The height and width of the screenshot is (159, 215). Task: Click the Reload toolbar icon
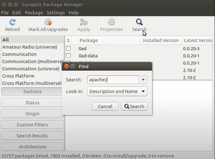click(x=12, y=22)
